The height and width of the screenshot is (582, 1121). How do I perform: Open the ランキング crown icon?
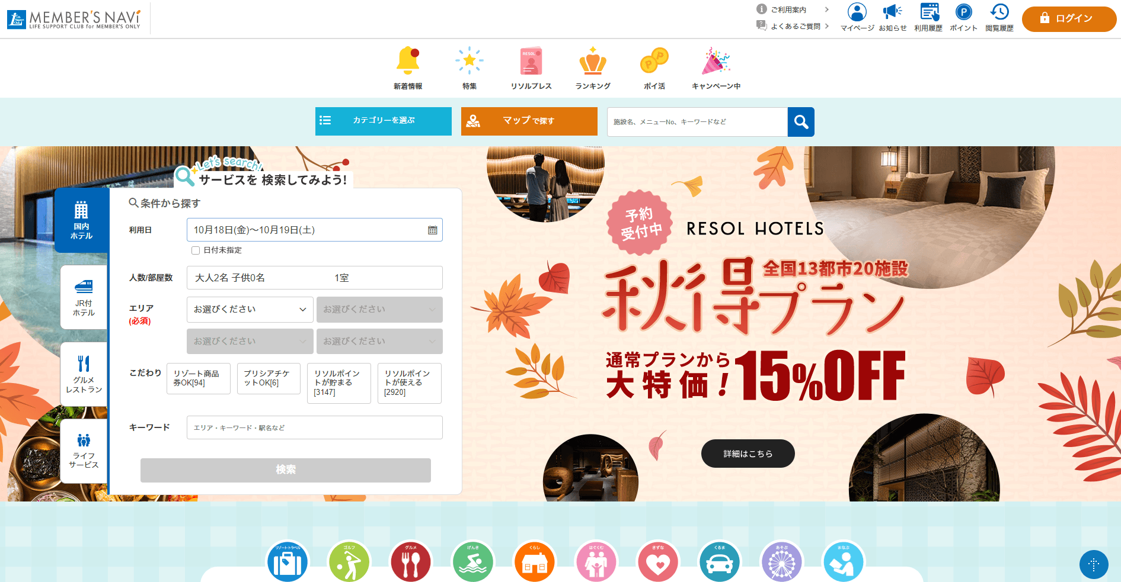tap(593, 60)
